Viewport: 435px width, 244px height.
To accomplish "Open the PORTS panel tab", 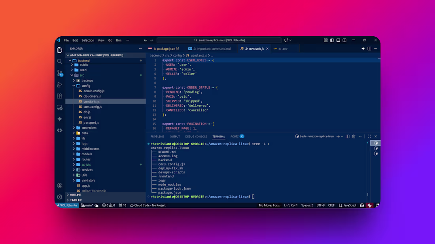I will [x=237, y=136].
